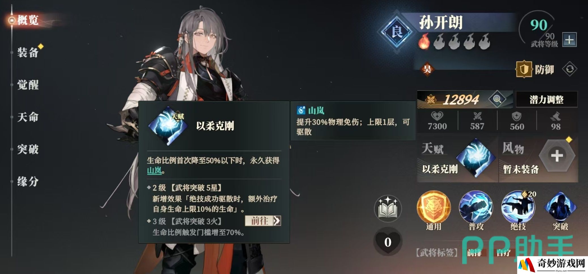Click the 良 quality diamond badge
This screenshot has height=274, width=588.
[397, 32]
